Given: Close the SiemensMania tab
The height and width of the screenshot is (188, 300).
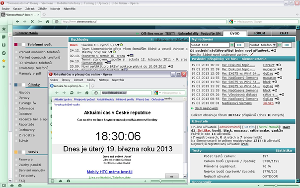Looking at the screenshot, I should 38,14.
